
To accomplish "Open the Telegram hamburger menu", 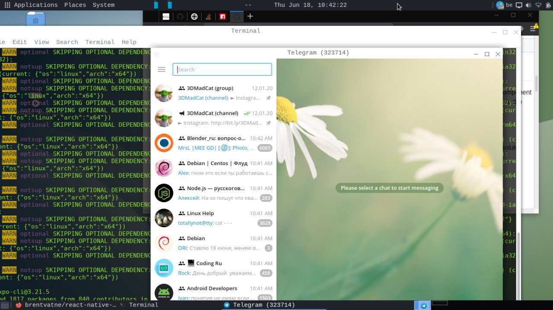I will pos(162,69).
